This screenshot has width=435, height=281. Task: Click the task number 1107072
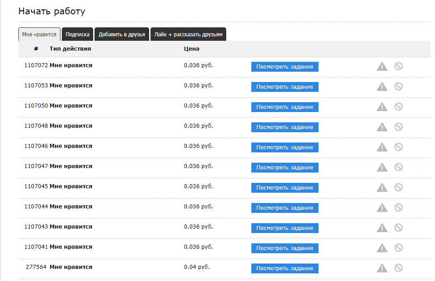tap(36, 65)
